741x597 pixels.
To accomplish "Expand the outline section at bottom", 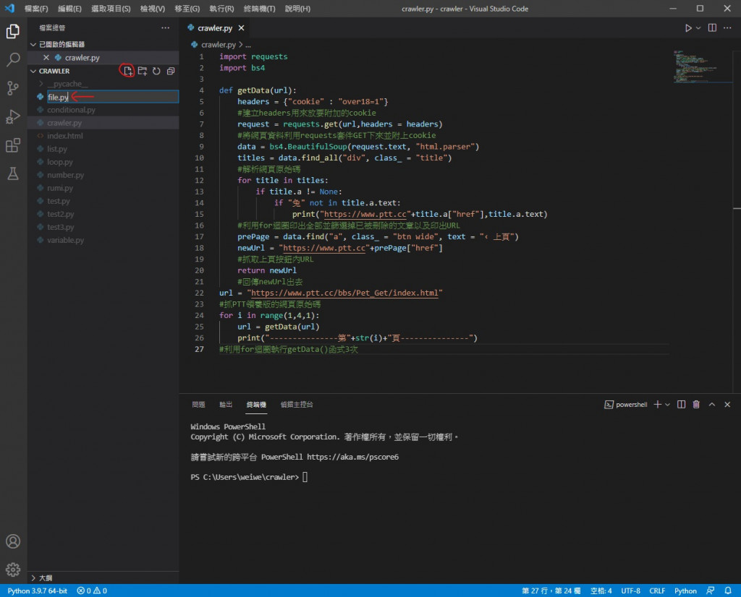I will tap(33, 578).
